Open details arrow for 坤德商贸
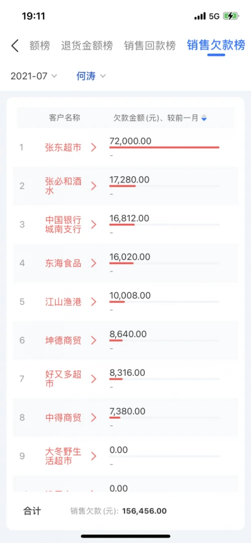 [93, 340]
